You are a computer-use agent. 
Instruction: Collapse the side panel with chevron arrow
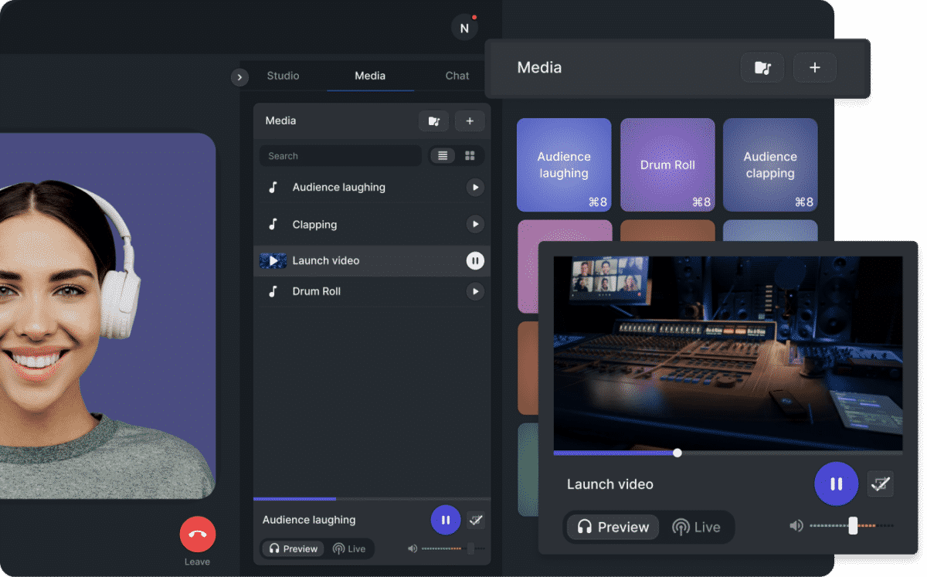click(239, 77)
